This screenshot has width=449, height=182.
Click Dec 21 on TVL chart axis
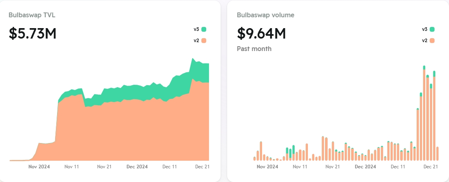pyautogui.click(x=202, y=167)
